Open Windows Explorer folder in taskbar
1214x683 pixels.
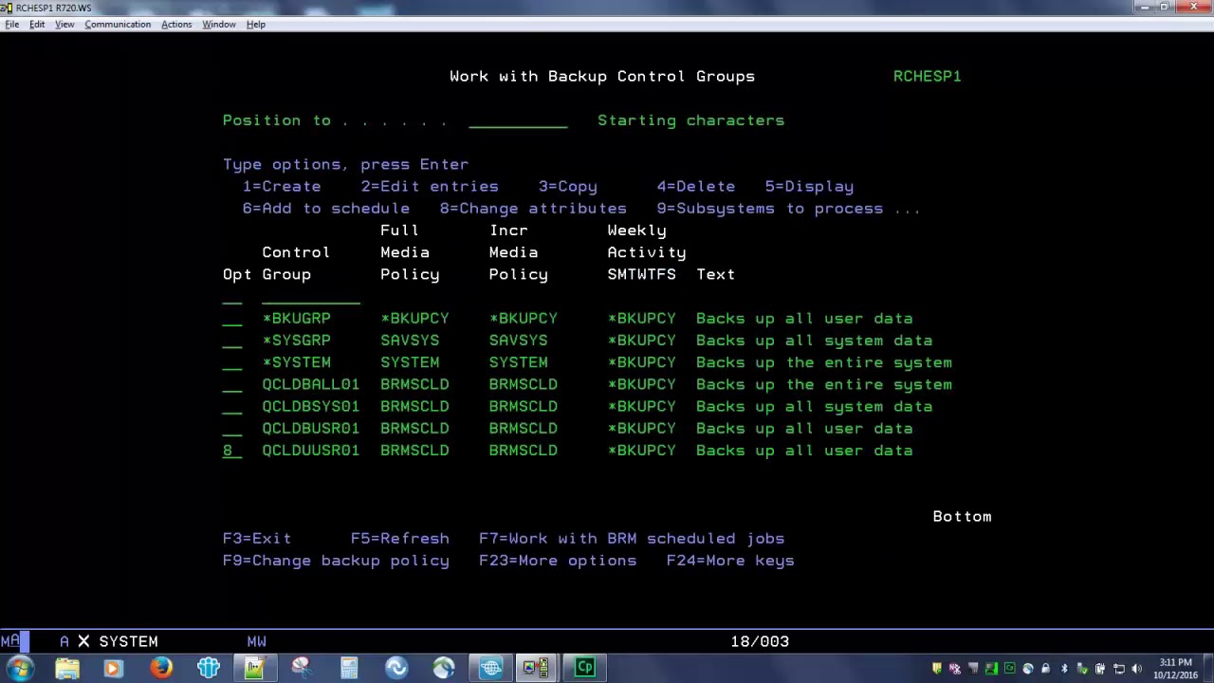pyautogui.click(x=67, y=668)
